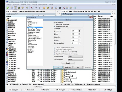This screenshot has height=92, width=122.
Task: Select the [LANGUAGE] folder in left panel
Action: click(x=13, y=20)
